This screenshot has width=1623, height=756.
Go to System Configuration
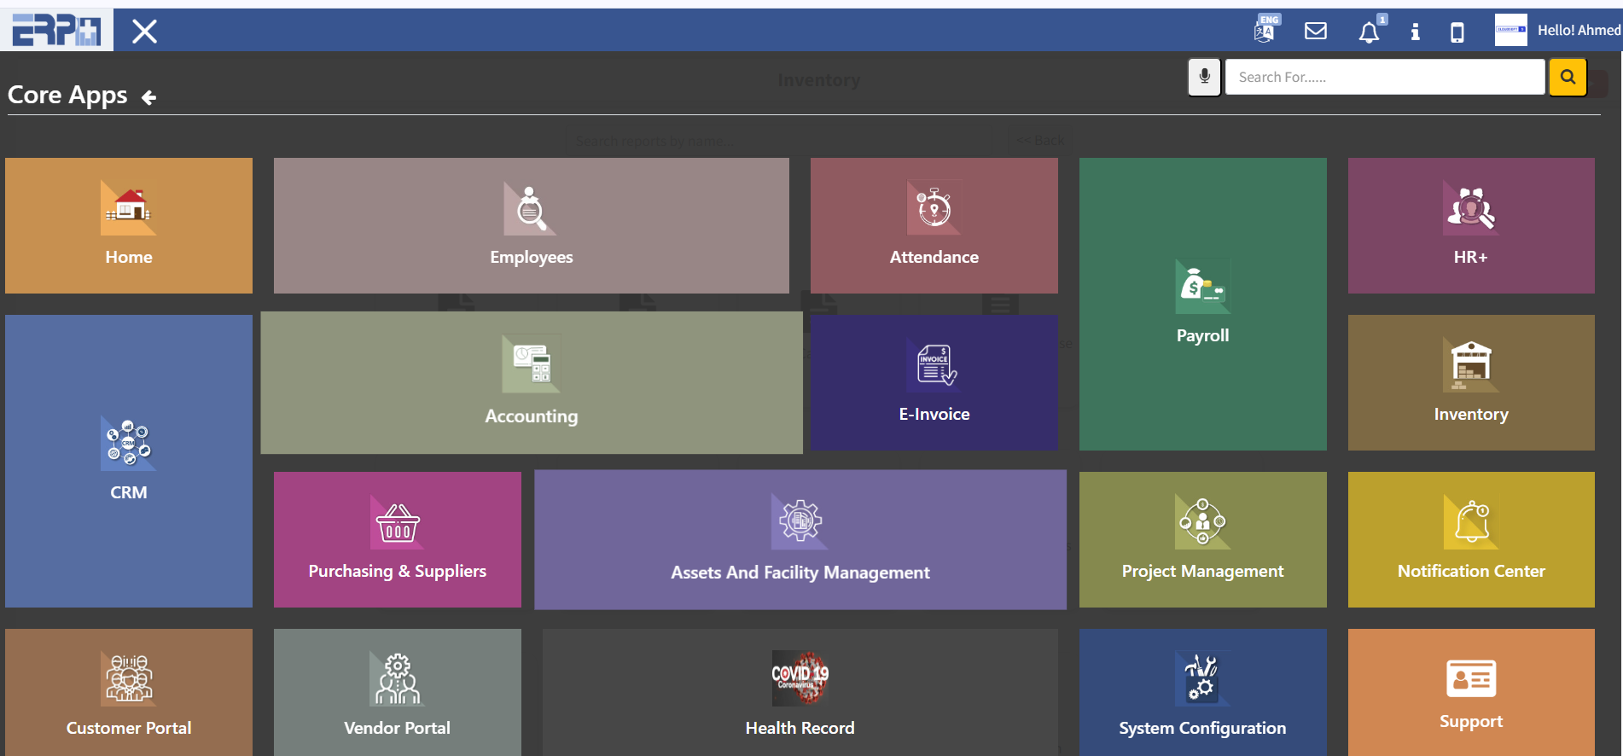tap(1202, 693)
